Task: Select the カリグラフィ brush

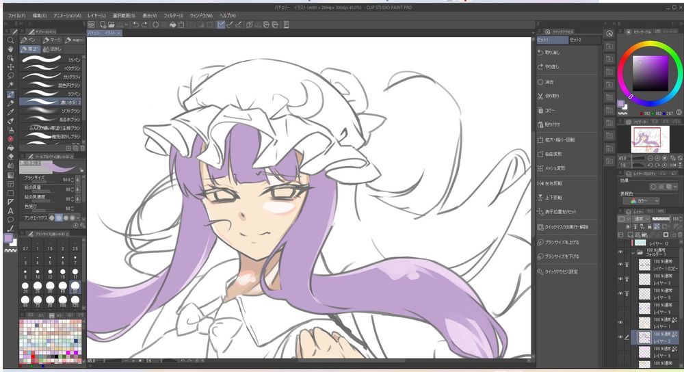Action: coord(51,77)
